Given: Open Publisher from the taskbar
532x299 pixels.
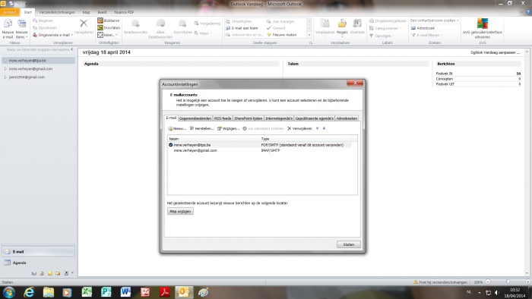Looking at the screenshot, I should (x=106, y=292).
